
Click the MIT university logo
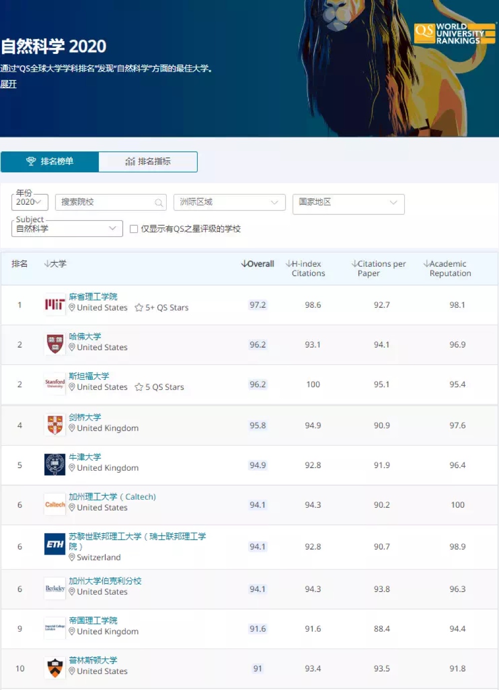(x=54, y=304)
